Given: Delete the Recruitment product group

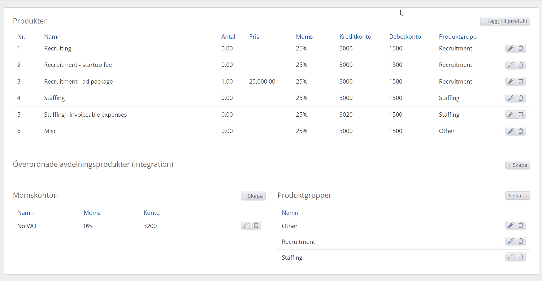Looking at the screenshot, I should tap(521, 241).
